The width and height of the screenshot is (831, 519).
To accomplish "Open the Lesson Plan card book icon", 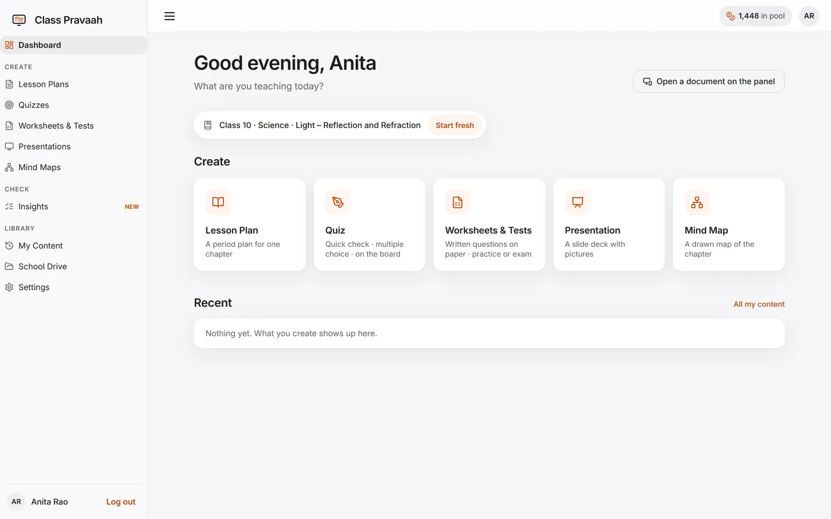I will click(218, 202).
